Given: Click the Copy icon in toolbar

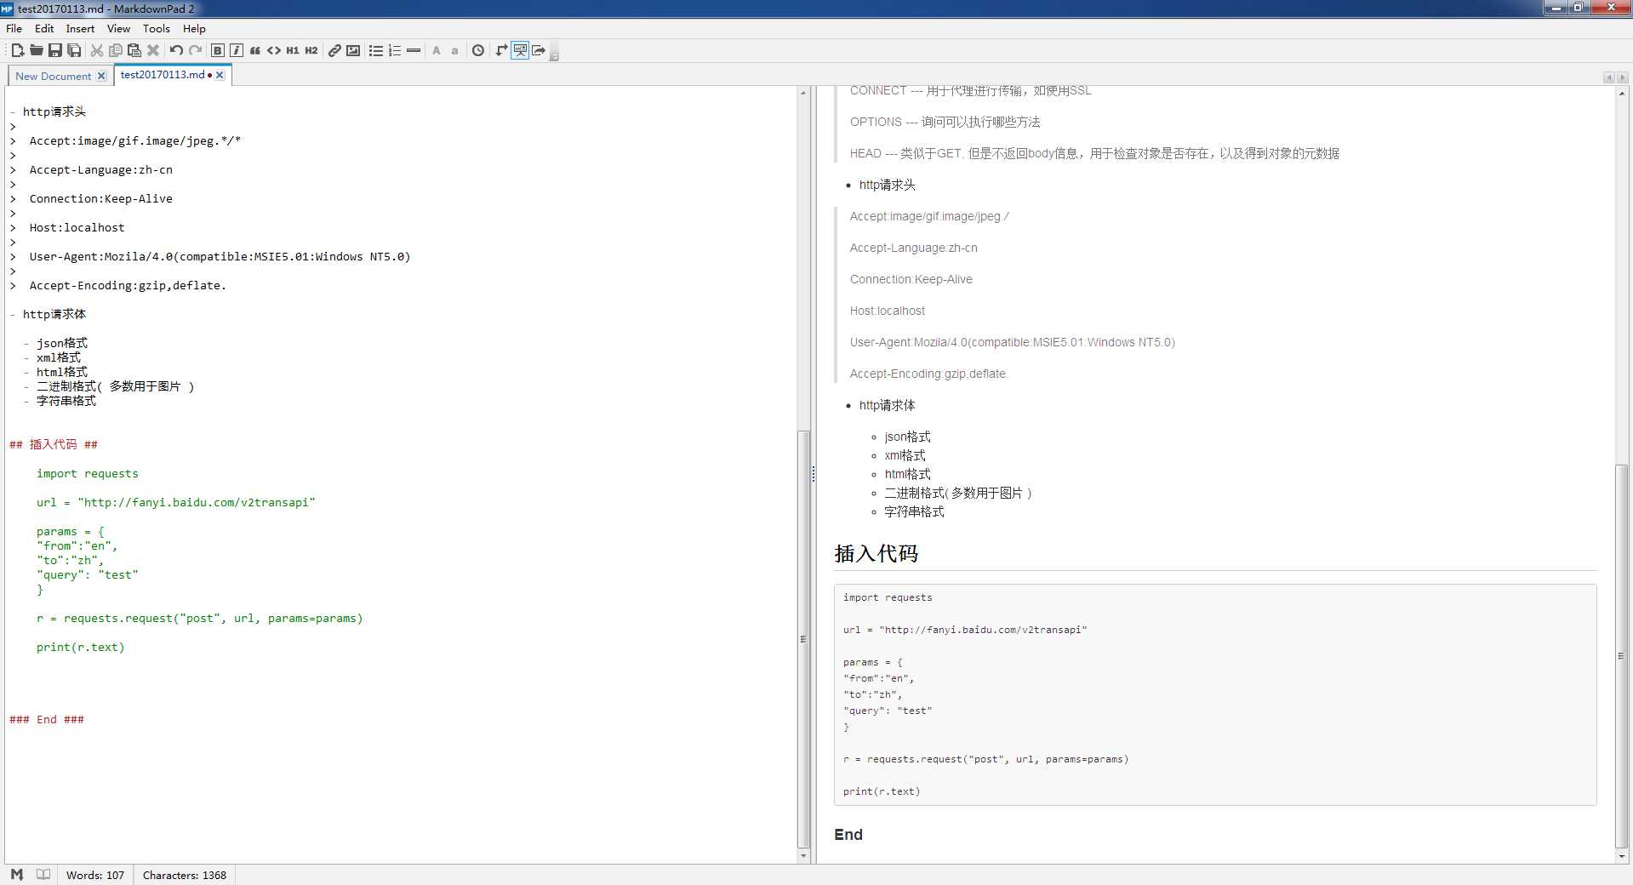Looking at the screenshot, I should [x=116, y=51].
